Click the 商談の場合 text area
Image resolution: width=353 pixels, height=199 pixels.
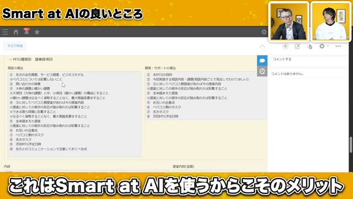(74, 114)
